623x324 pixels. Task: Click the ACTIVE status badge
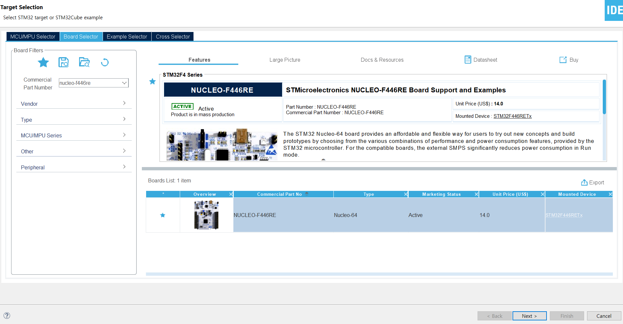(182, 106)
